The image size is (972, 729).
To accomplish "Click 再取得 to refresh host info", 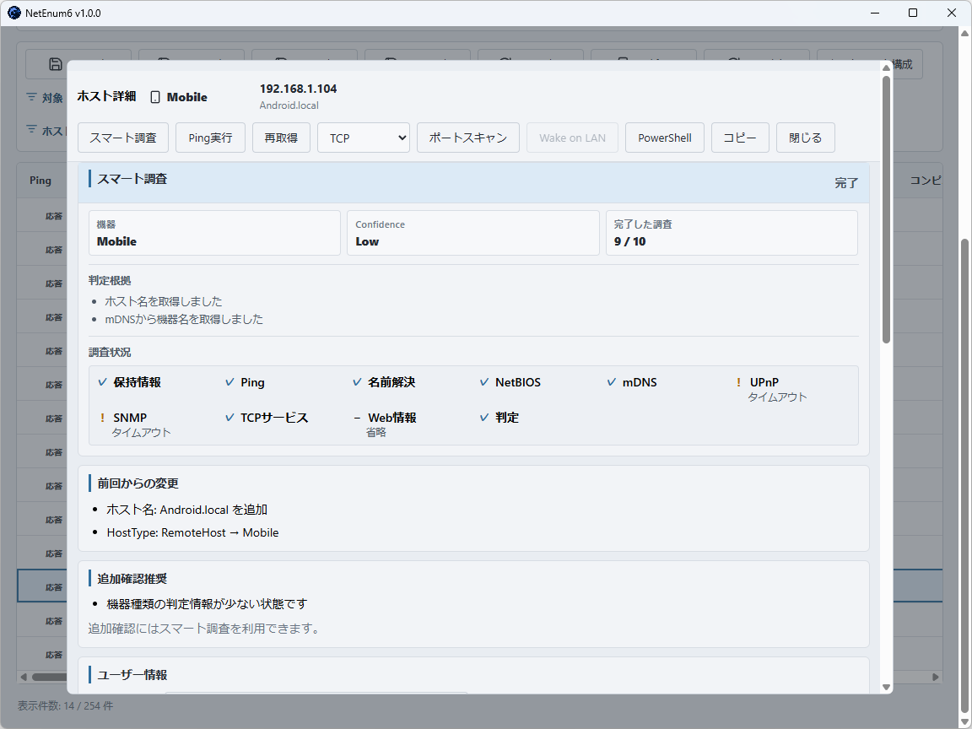I will [x=281, y=138].
